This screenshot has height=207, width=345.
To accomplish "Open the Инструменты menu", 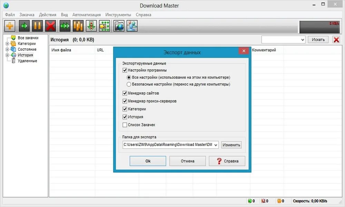I will click(x=118, y=15).
